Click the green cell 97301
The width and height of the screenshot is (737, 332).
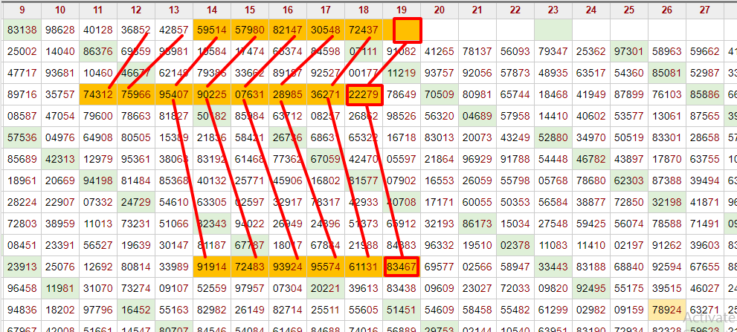click(x=628, y=52)
